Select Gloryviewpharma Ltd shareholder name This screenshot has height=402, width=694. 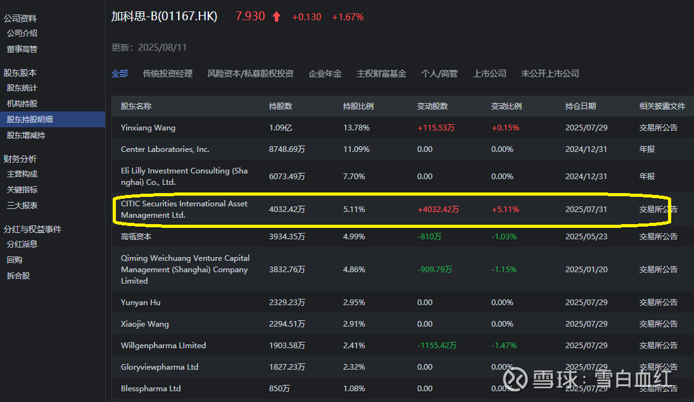(x=160, y=367)
